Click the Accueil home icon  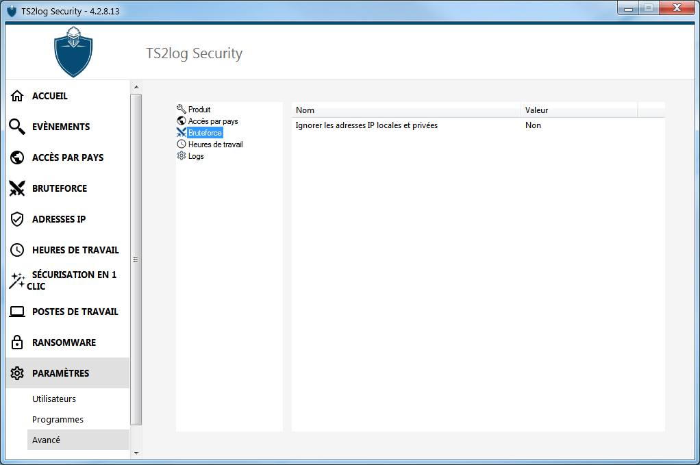tap(17, 96)
